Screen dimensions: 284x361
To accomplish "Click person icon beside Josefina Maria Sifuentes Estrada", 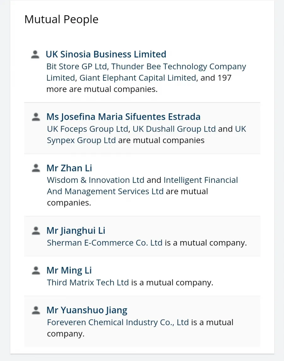I will pos(36,117).
